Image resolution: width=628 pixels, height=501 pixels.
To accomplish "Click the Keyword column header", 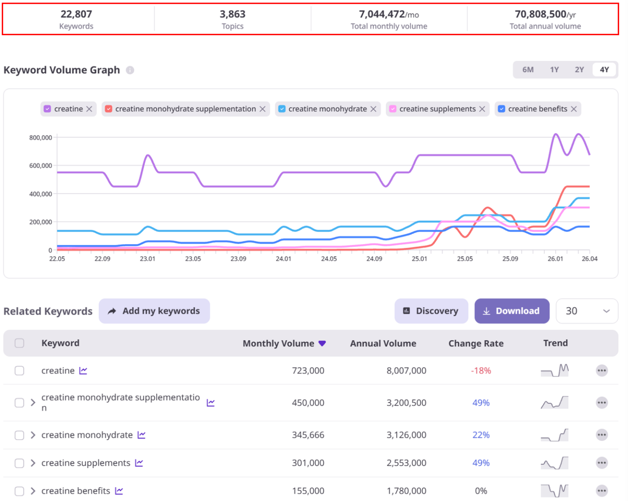I will pos(60,343).
